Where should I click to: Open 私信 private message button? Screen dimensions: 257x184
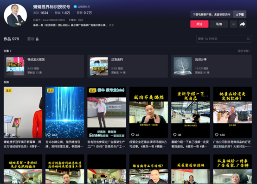click(x=219, y=24)
